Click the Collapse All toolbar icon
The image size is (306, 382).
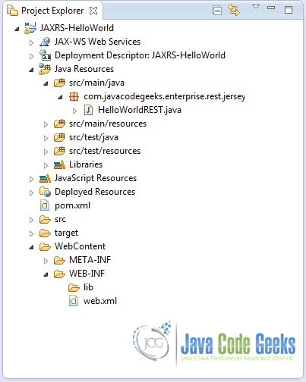(x=217, y=11)
